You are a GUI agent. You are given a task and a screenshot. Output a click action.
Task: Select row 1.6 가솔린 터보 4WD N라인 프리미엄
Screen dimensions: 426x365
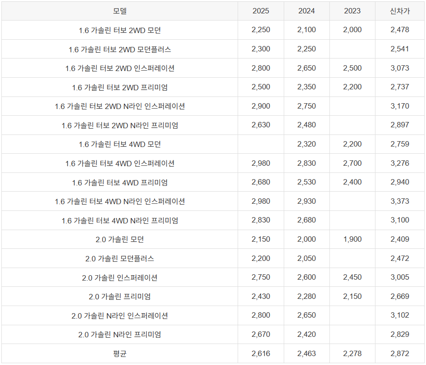[213, 220]
